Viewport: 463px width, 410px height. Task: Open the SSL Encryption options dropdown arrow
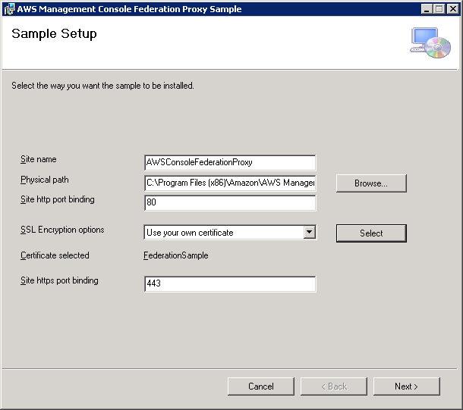tap(309, 232)
